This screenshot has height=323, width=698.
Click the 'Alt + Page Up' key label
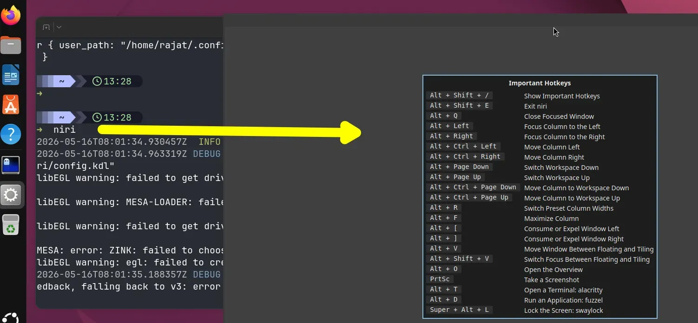(x=455, y=177)
